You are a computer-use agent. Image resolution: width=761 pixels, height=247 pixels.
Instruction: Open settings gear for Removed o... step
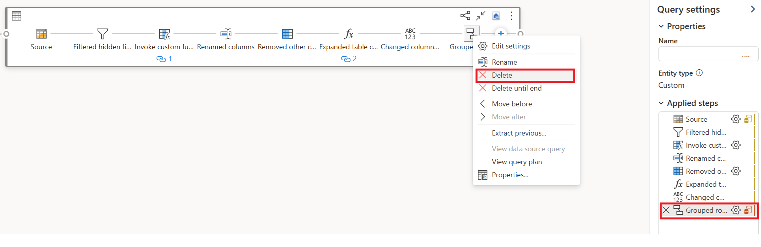click(736, 171)
